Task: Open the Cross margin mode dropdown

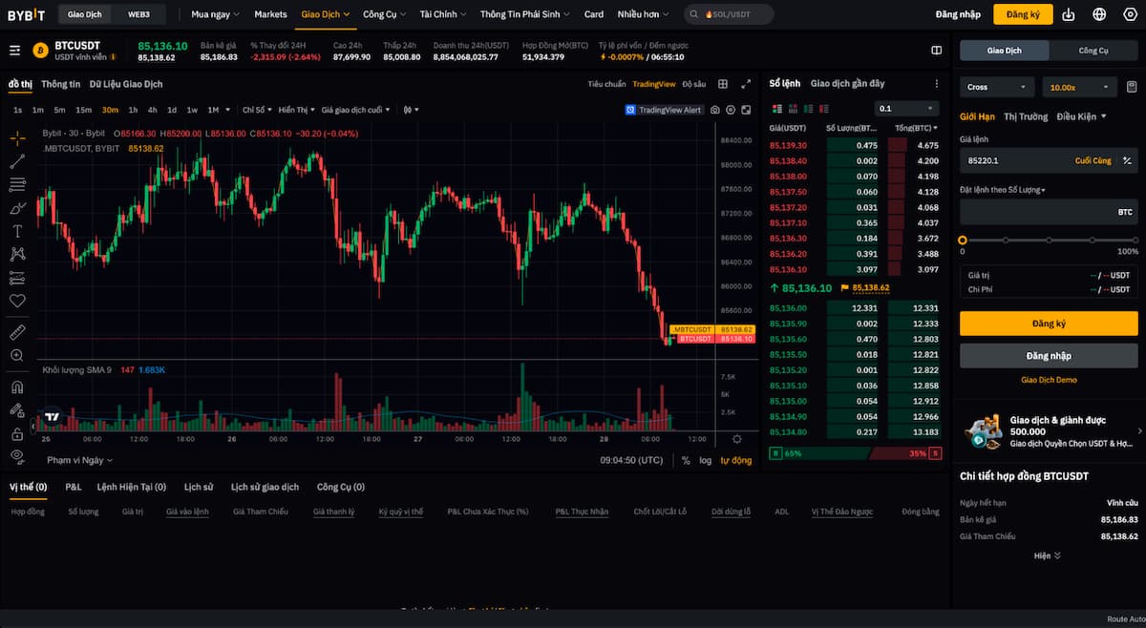Action: coord(997,87)
